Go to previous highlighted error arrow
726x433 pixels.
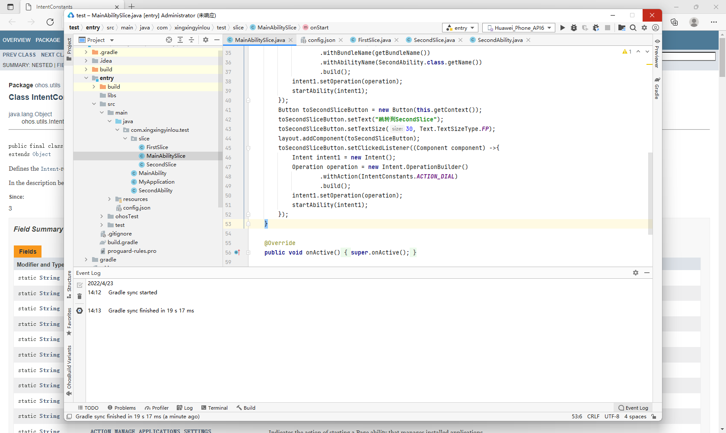click(638, 51)
